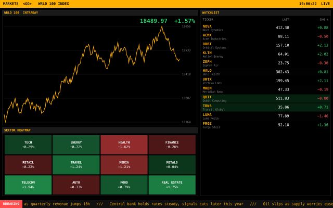Sort by the LAST column header
This screenshot has width=333, height=208.
coord(286,20)
